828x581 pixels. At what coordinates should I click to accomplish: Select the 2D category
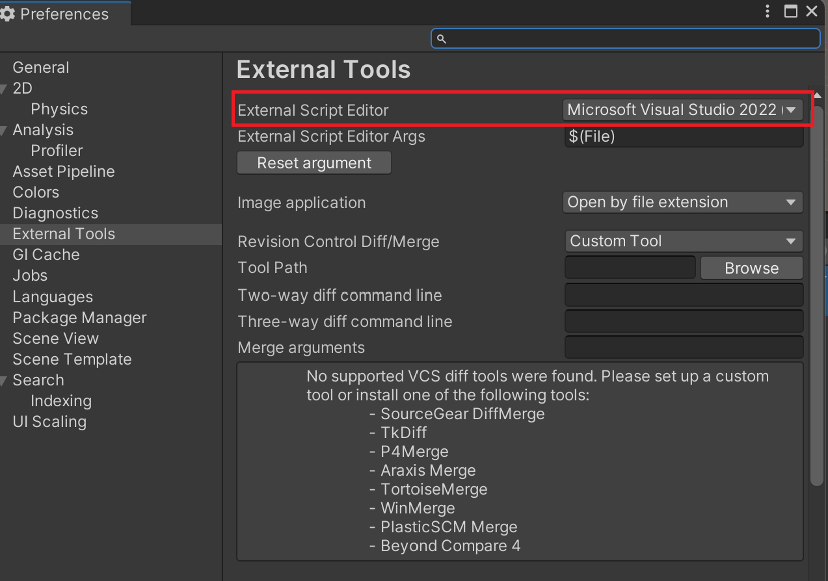pos(22,88)
